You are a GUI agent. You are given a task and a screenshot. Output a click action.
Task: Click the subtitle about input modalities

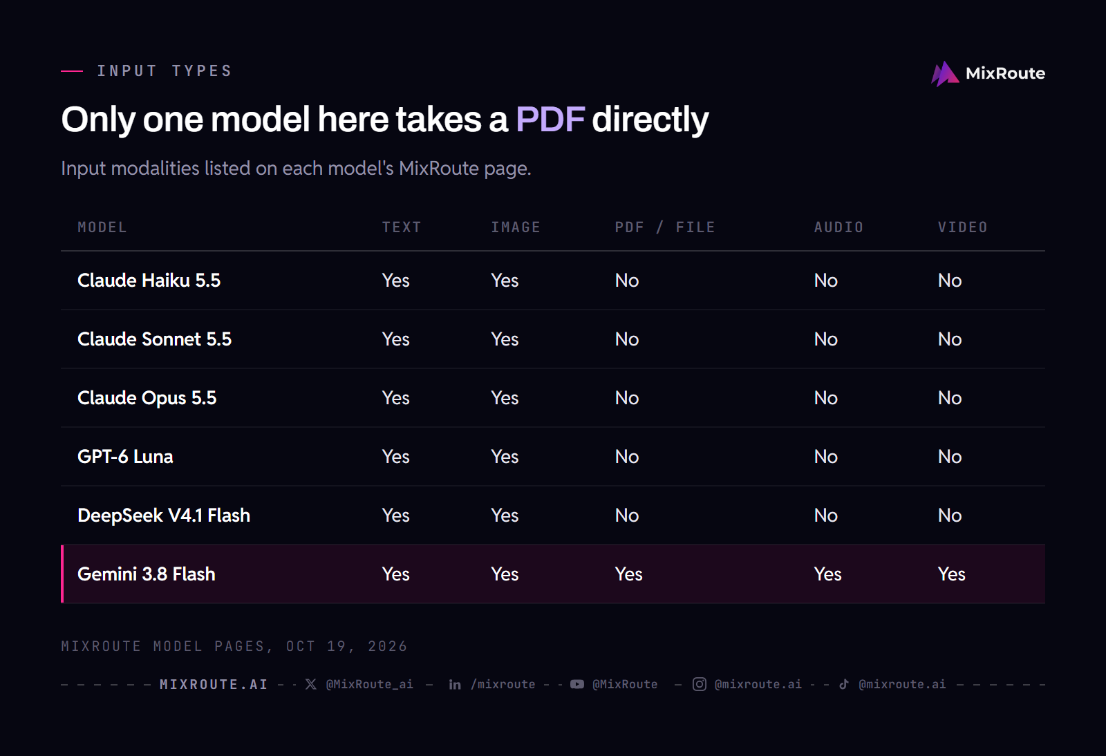tap(296, 169)
